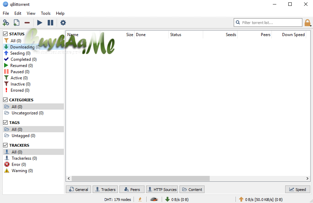Open Options via the gear icon
The image size is (313, 203).
[x=63, y=23]
